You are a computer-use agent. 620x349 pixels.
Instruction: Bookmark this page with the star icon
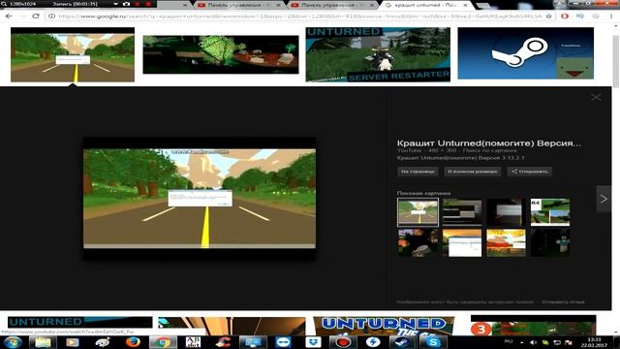coord(549,16)
